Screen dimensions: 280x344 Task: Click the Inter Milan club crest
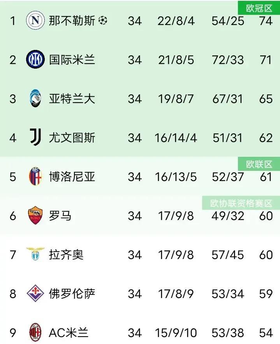click(35, 59)
